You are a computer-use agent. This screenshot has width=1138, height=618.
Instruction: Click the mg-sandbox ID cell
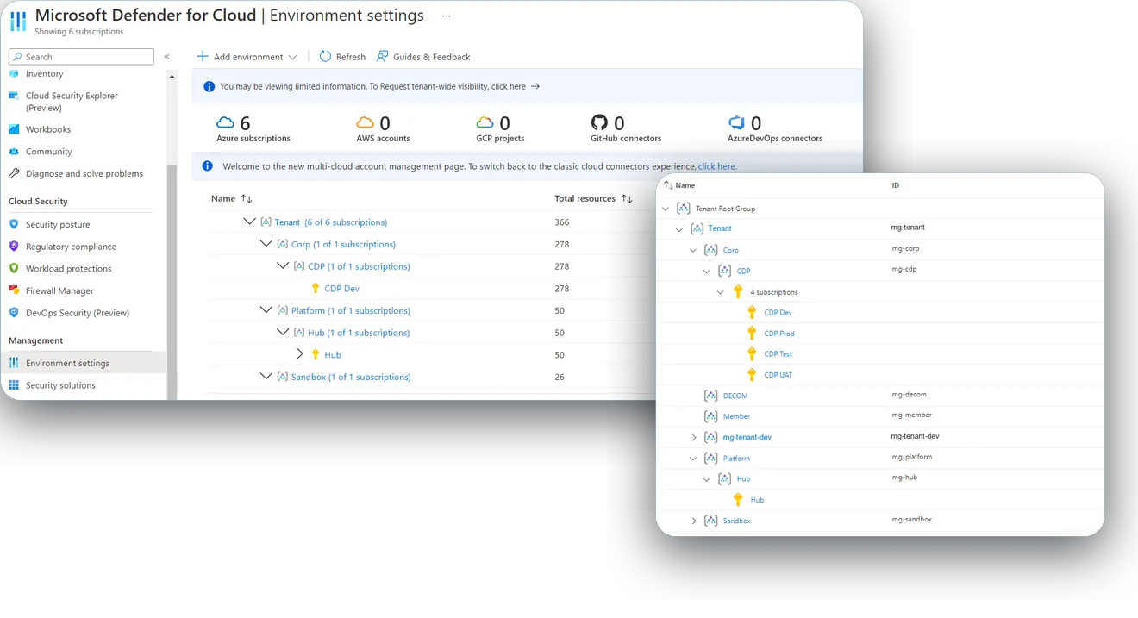(x=911, y=520)
